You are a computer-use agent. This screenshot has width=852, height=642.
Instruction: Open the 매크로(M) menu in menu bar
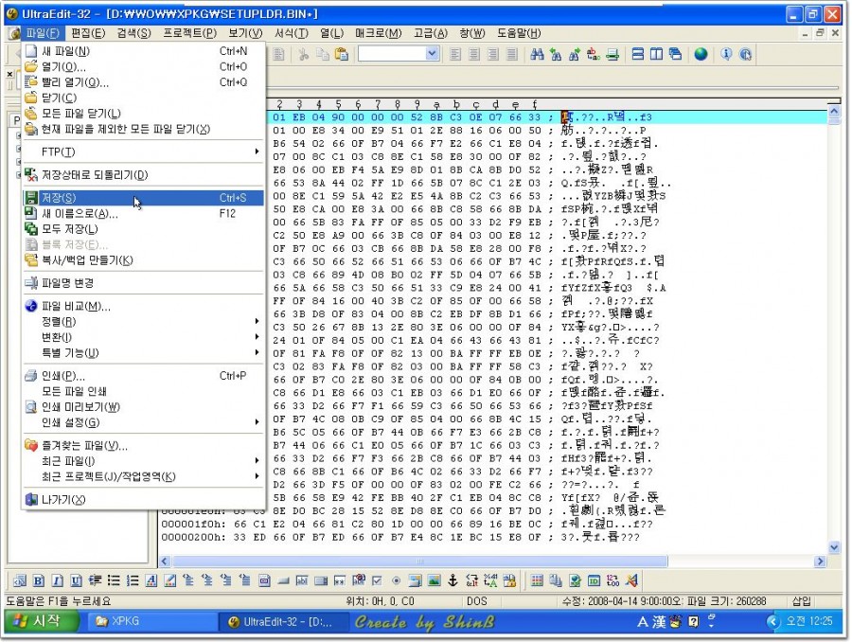click(378, 33)
